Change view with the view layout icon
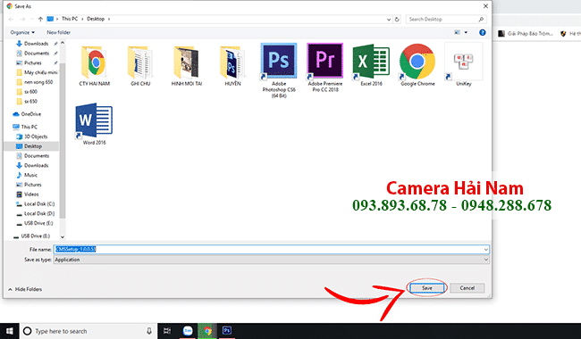 coord(458,32)
